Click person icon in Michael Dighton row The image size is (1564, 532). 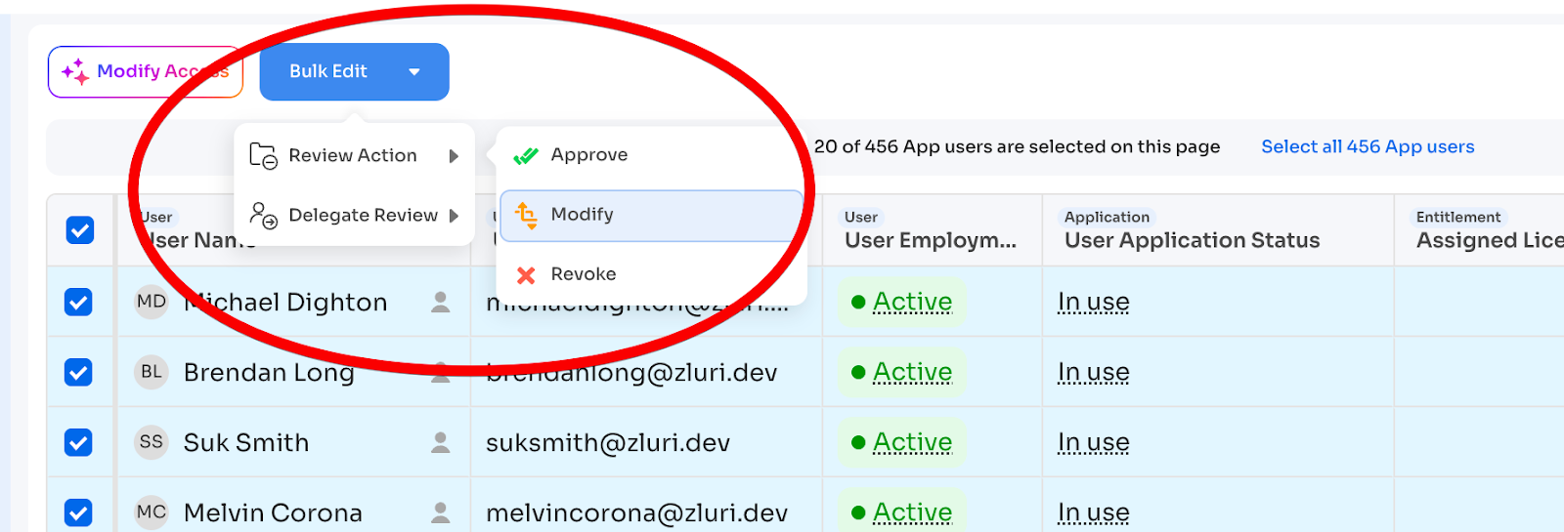441,303
